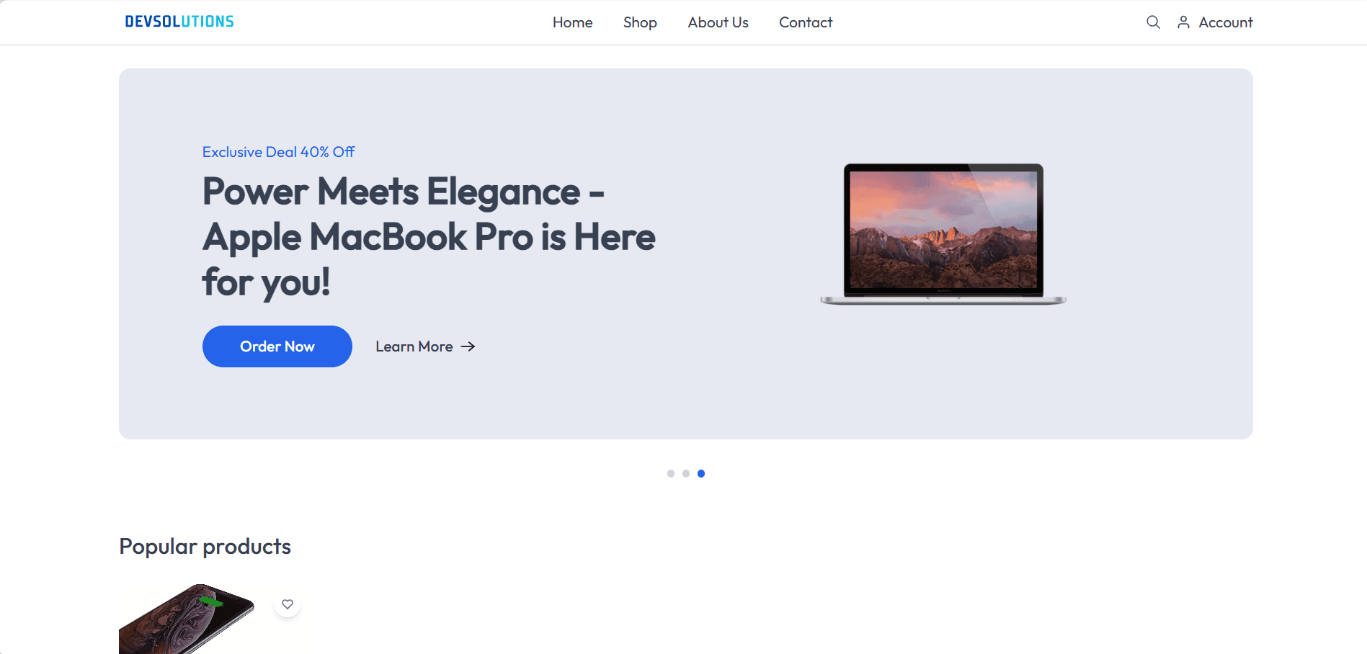Navigate to About Us page

[x=718, y=22]
